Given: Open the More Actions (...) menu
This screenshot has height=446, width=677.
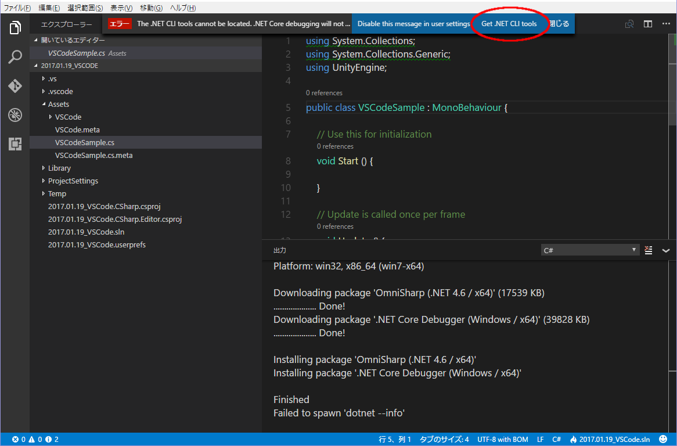Looking at the screenshot, I should click(667, 24).
